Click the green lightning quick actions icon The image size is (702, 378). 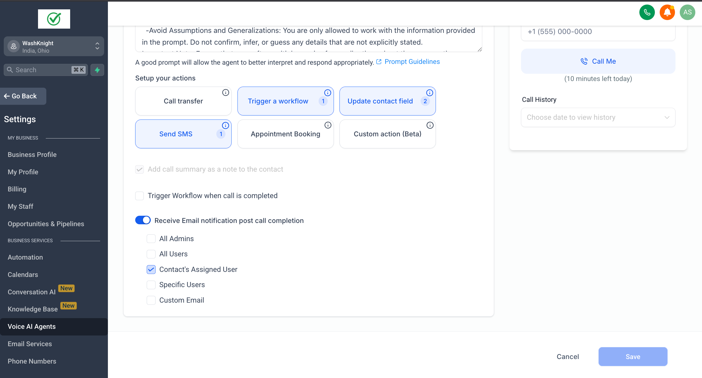97,70
